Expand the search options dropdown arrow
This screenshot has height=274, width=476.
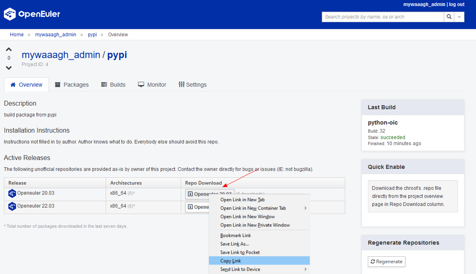tap(459, 17)
